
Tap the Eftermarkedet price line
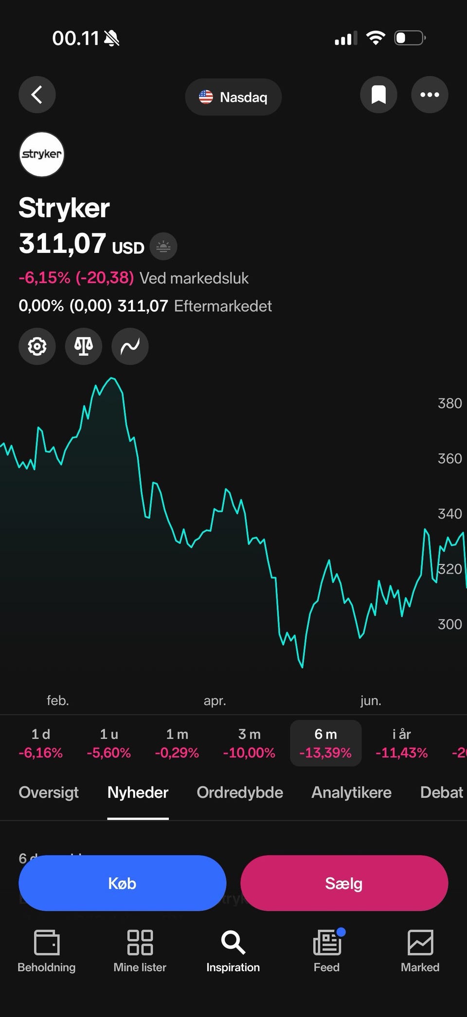(x=145, y=306)
